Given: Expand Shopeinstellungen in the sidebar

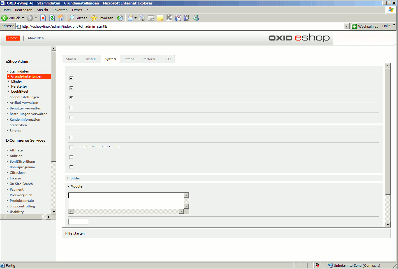Looking at the screenshot, I should [x=24, y=97].
